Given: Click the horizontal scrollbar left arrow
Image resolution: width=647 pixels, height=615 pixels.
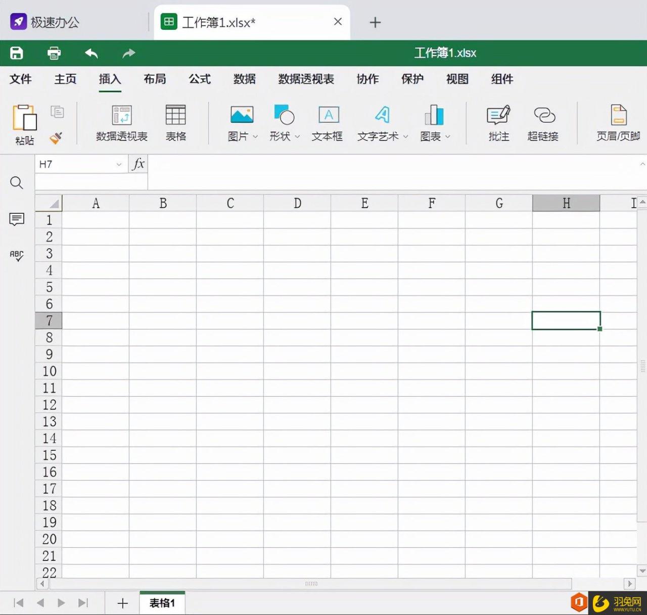Looking at the screenshot, I should (42, 584).
